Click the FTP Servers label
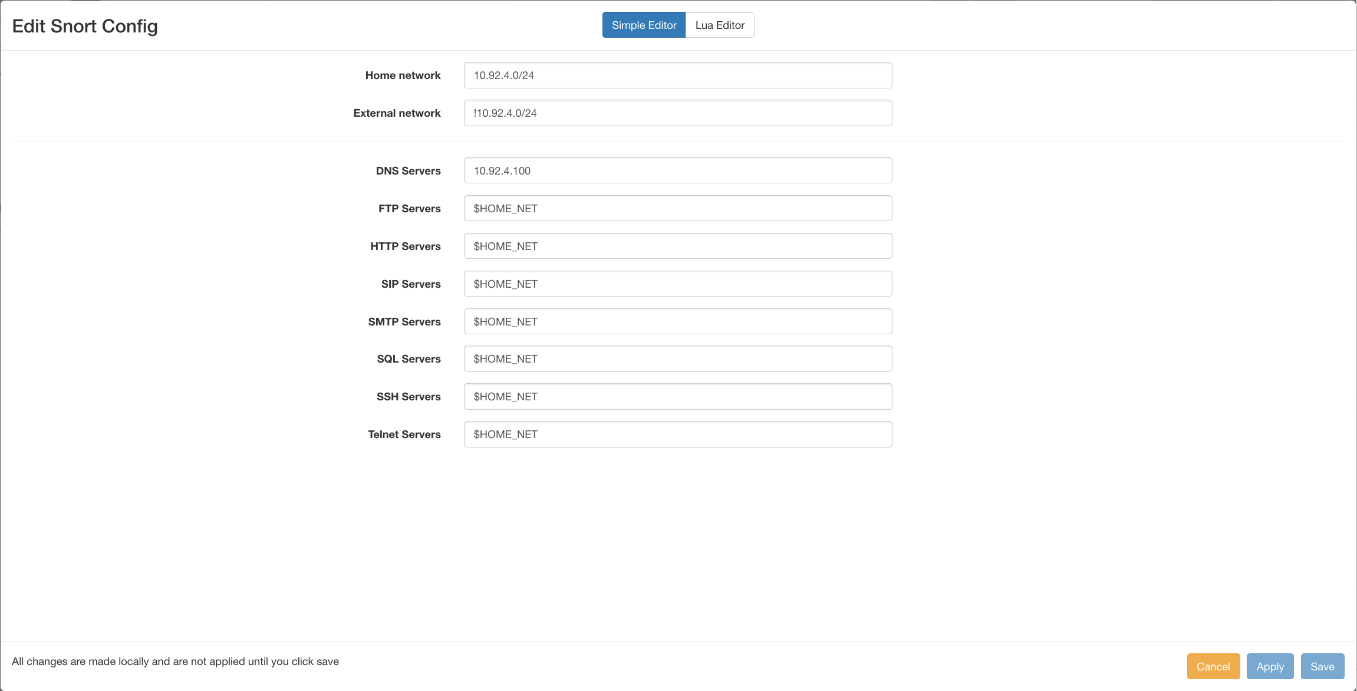 click(x=409, y=209)
